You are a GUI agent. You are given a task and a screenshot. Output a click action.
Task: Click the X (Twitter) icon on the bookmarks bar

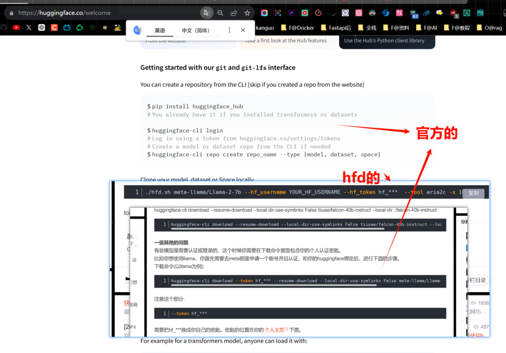tap(29, 27)
